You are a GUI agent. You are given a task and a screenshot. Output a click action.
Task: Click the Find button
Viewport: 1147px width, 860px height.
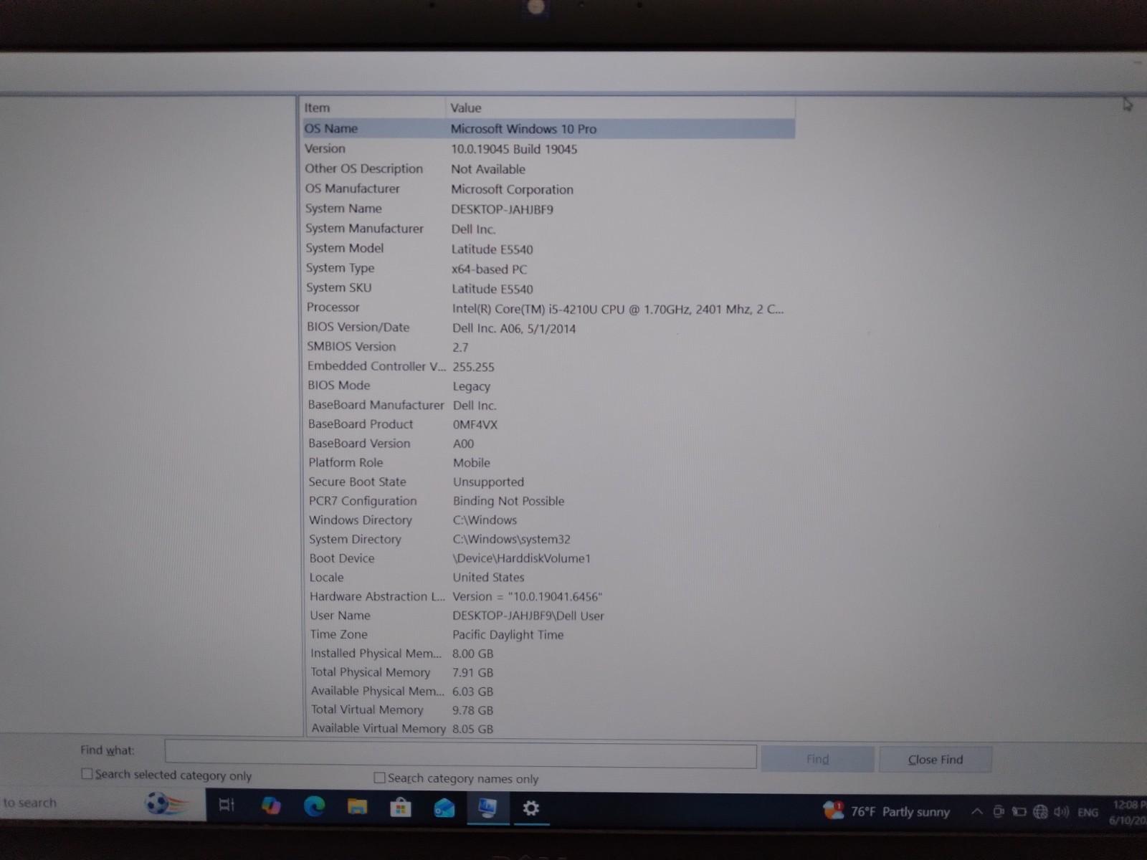tap(817, 759)
